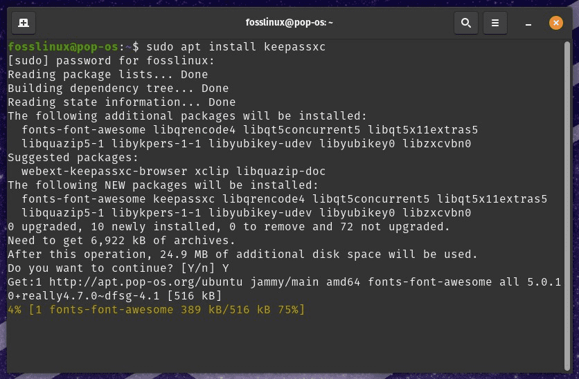Click the terminal's vertical scrollbar
This screenshot has height=379, width=579.
click(567, 205)
